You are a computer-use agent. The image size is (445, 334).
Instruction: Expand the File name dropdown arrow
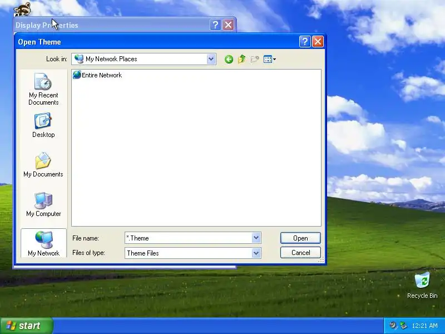pos(256,238)
